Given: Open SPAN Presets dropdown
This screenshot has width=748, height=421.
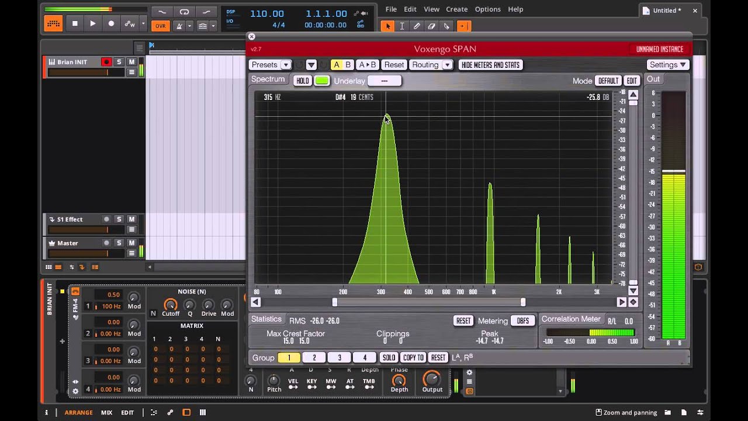Looking at the screenshot, I should [x=269, y=65].
